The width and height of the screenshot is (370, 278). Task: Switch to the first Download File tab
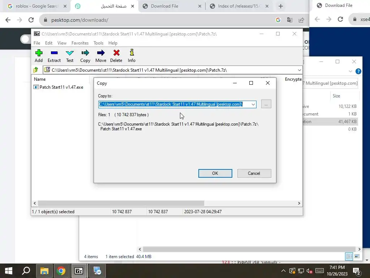[172, 6]
